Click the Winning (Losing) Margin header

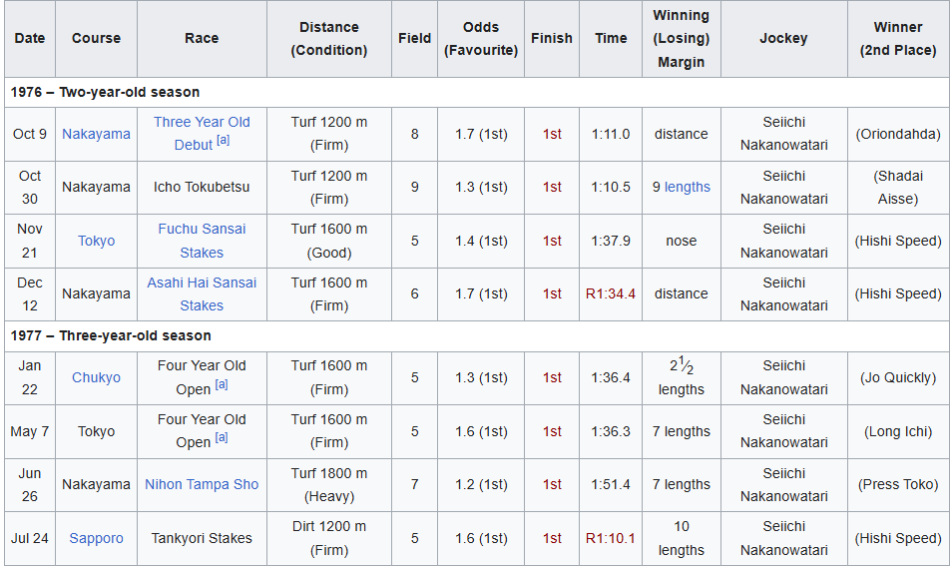(x=681, y=39)
